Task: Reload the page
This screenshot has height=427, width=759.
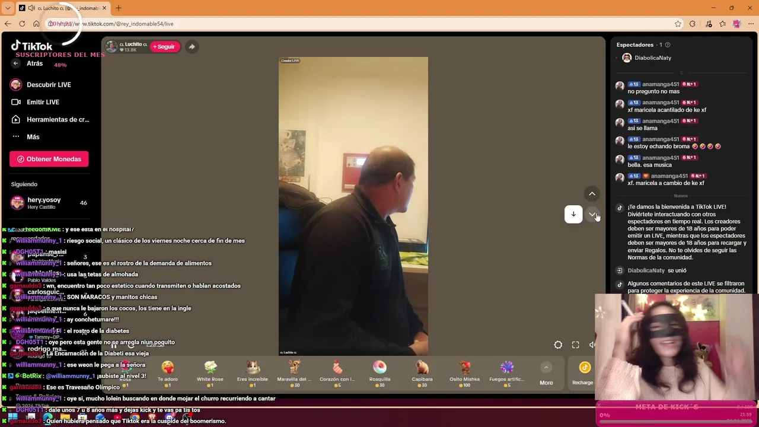Action: point(22,24)
